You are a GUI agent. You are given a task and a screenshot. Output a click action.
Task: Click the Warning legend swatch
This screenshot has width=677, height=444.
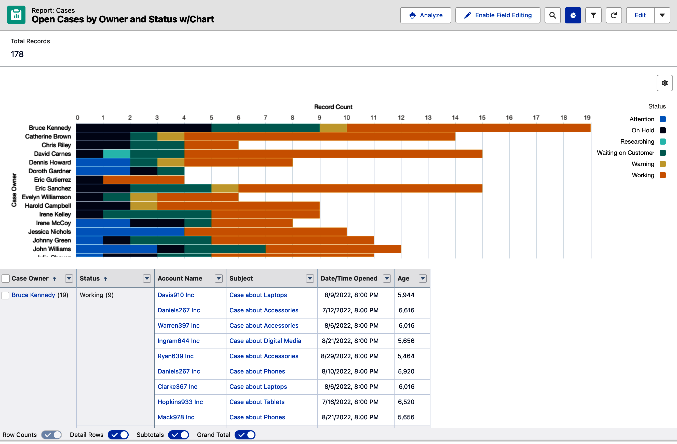tap(662, 164)
